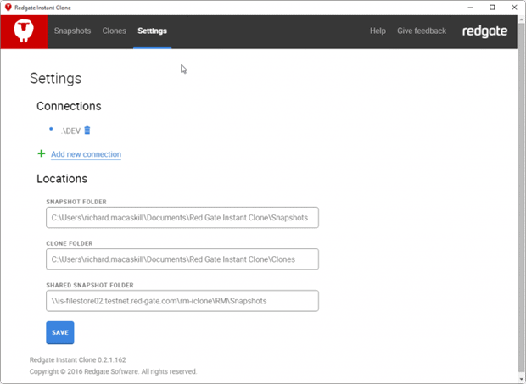
Task: Click into the Snapshot Folder field
Action: (x=182, y=218)
